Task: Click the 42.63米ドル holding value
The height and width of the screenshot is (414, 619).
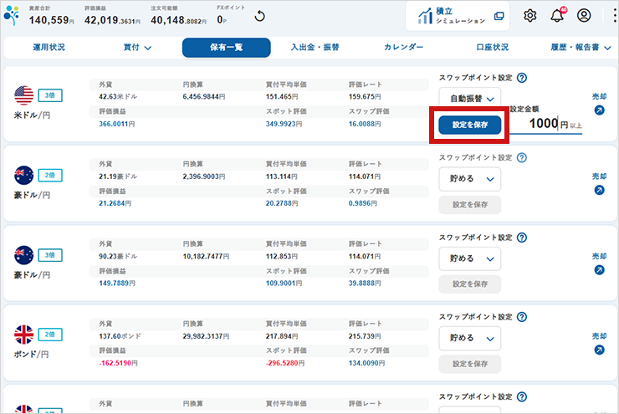Action: click(118, 97)
